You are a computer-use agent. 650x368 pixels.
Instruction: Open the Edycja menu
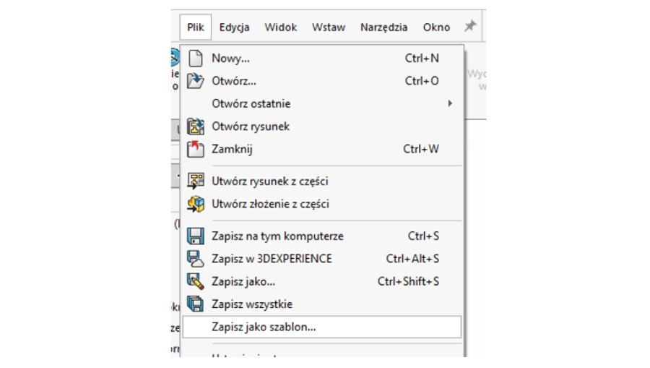click(x=234, y=27)
